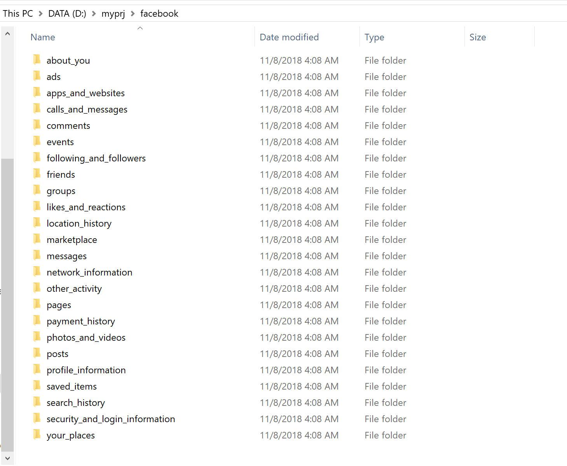Click the scroll down arrow

click(x=7, y=458)
